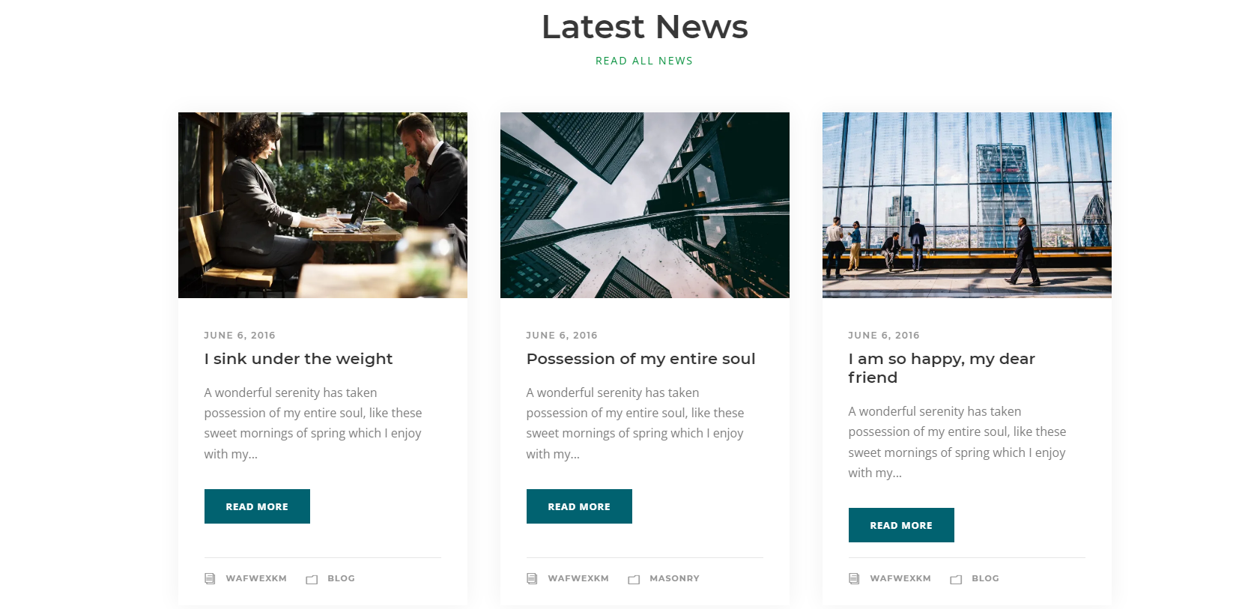This screenshot has height=609, width=1260.
Task: Click READ MORE under 'I am so happy' post
Action: point(901,525)
